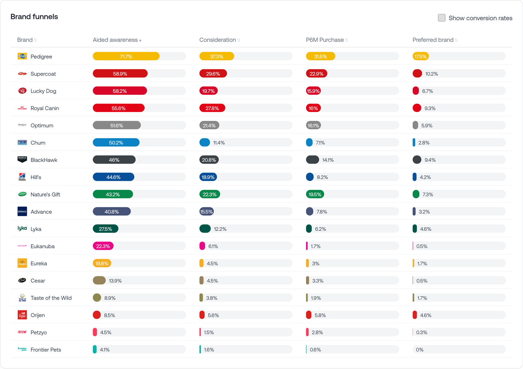Click the Preferred brand column header

pos(433,40)
